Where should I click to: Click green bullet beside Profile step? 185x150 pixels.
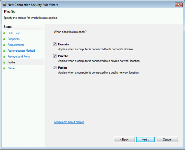click(4, 62)
